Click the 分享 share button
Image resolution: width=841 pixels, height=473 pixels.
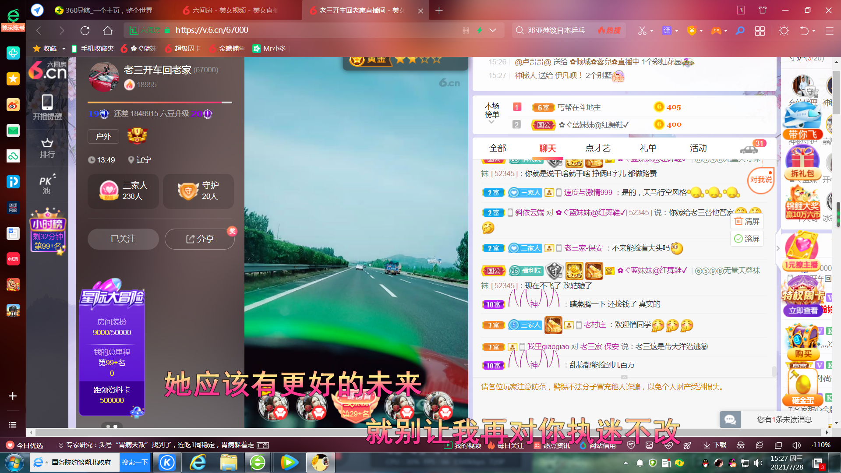click(200, 239)
